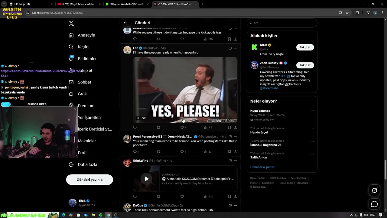Repost StinkWind's tweet
This screenshot has height=218, width=387.
pyautogui.click(x=158, y=197)
